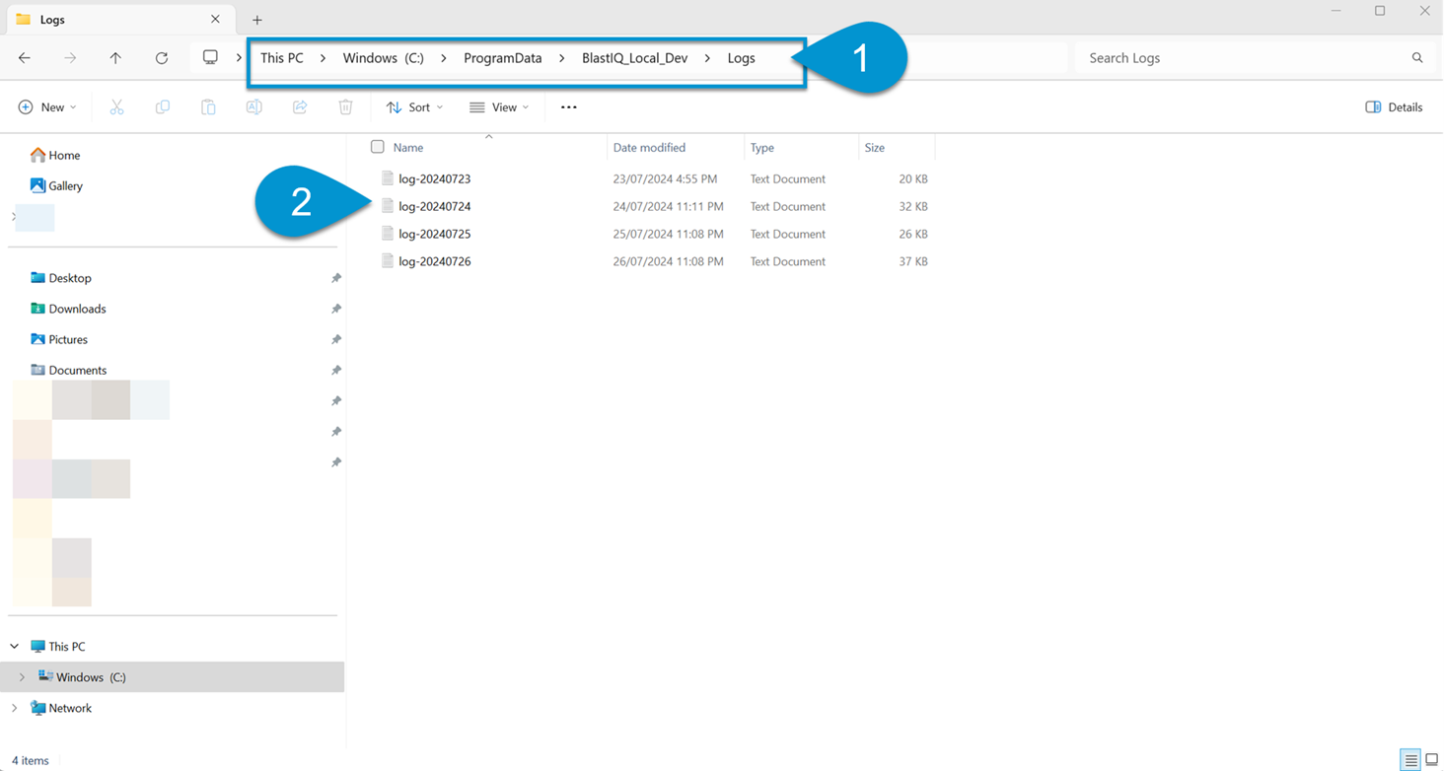Click the chevron after This PC in address bar
Image resolution: width=1444 pixels, height=771 pixels.
323,58
